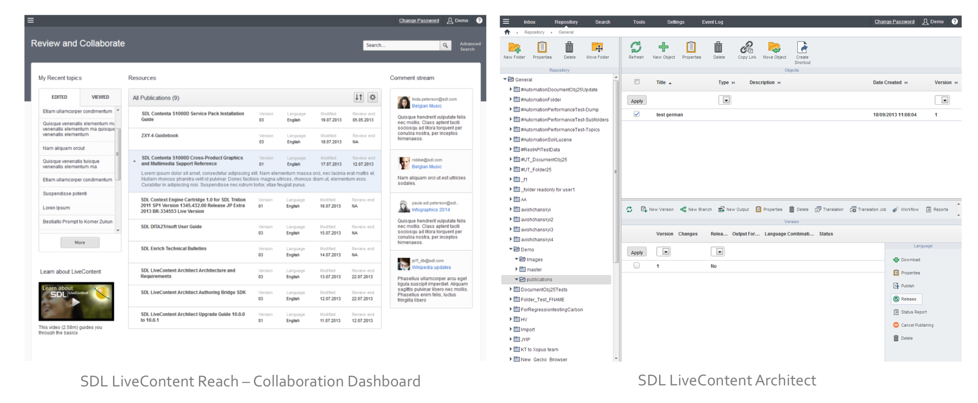The width and height of the screenshot is (978, 403).
Task: Click Translation Job in version toolbar
Action: [868, 210]
